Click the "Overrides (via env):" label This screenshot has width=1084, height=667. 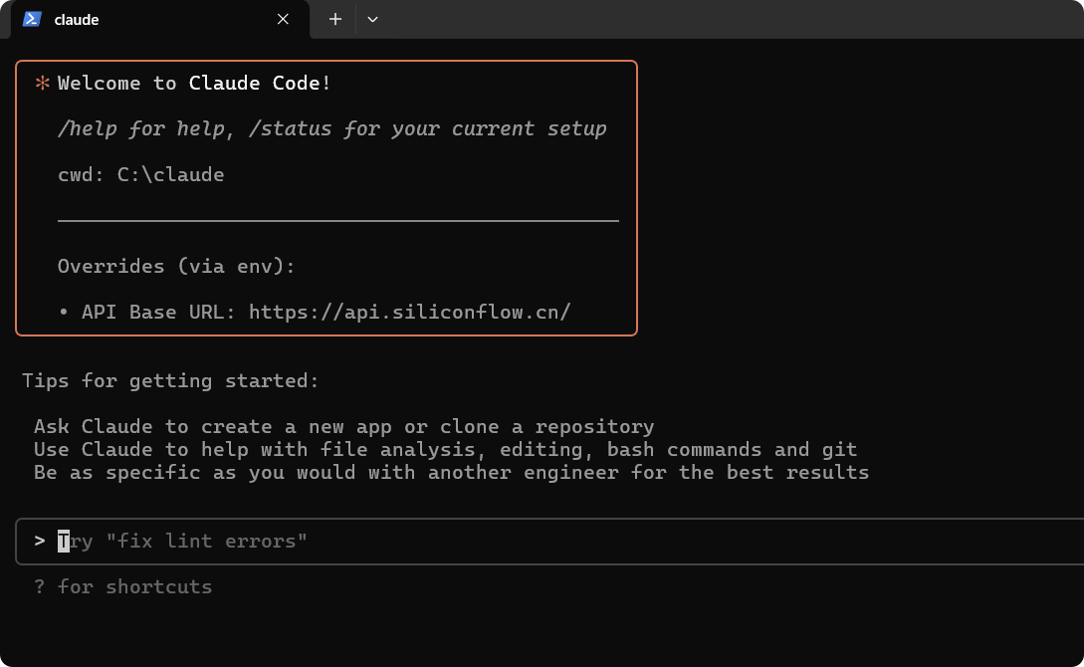(176, 266)
